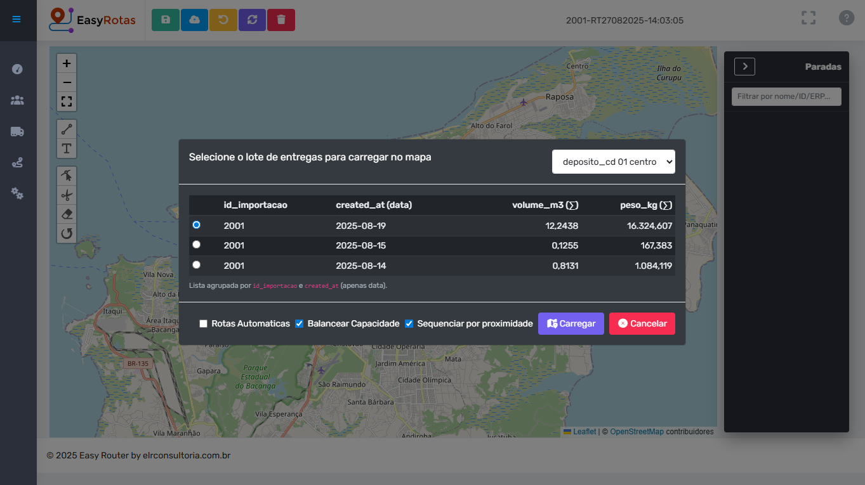Click the purple refresh sync button
This screenshot has height=485, width=865.
252,20
